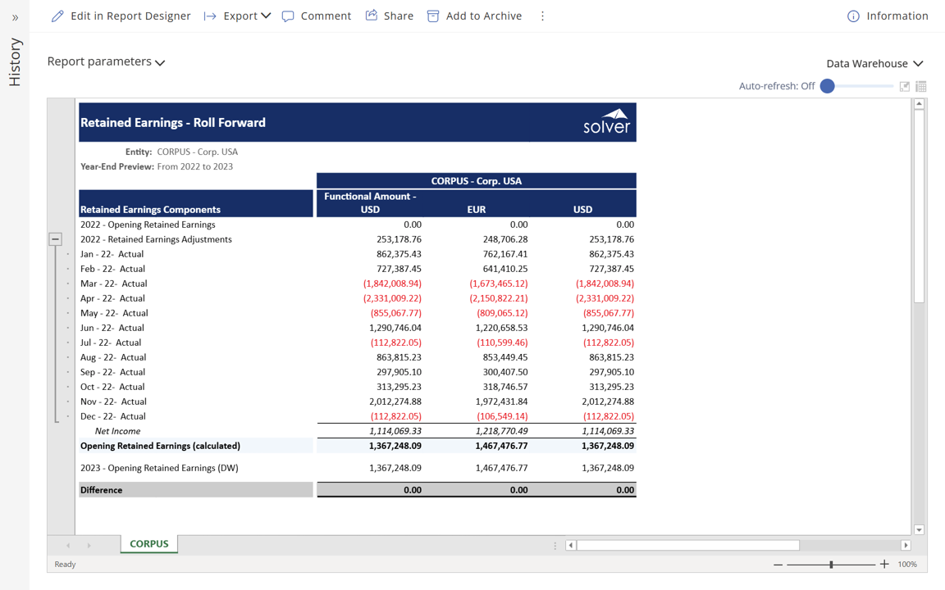Click the Share icon
This screenshot has height=590, width=945.
tap(372, 16)
